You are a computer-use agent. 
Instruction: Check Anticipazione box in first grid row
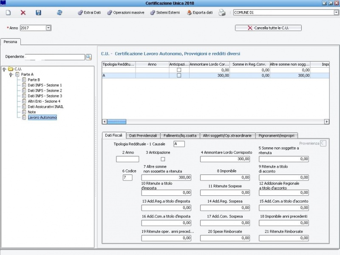(179, 70)
